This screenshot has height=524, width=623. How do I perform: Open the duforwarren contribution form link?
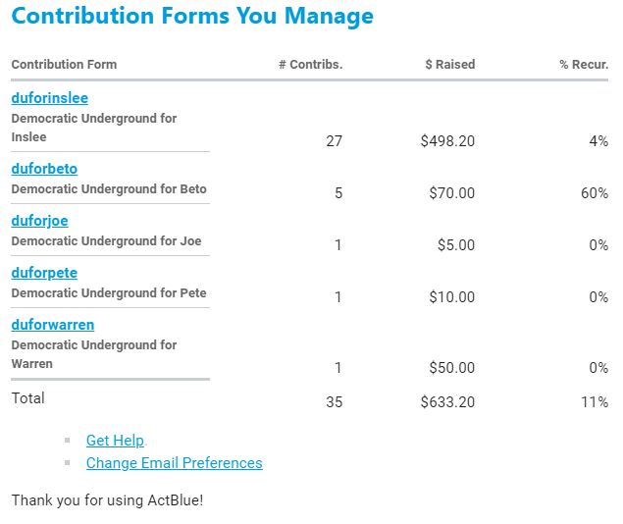[53, 325]
